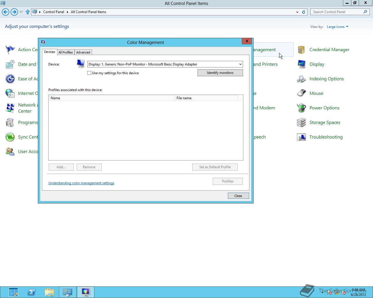Open Ease of Access Center icon
The height and width of the screenshot is (298, 373).
(x=10, y=79)
